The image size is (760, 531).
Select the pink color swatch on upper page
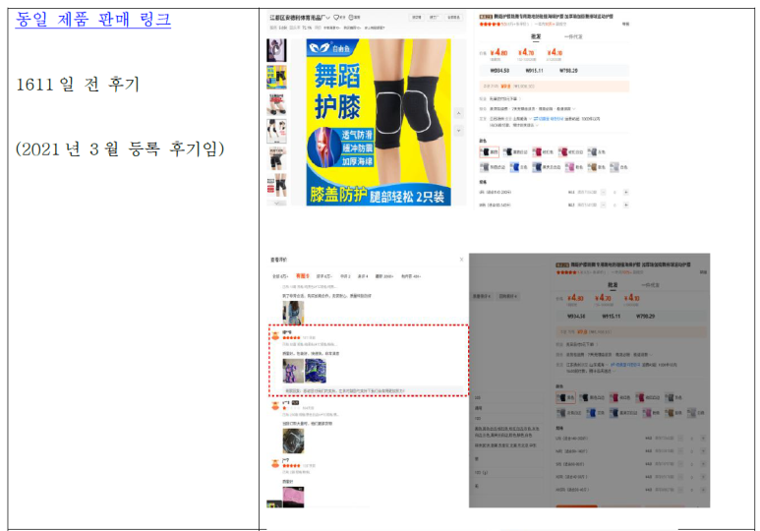(x=573, y=167)
